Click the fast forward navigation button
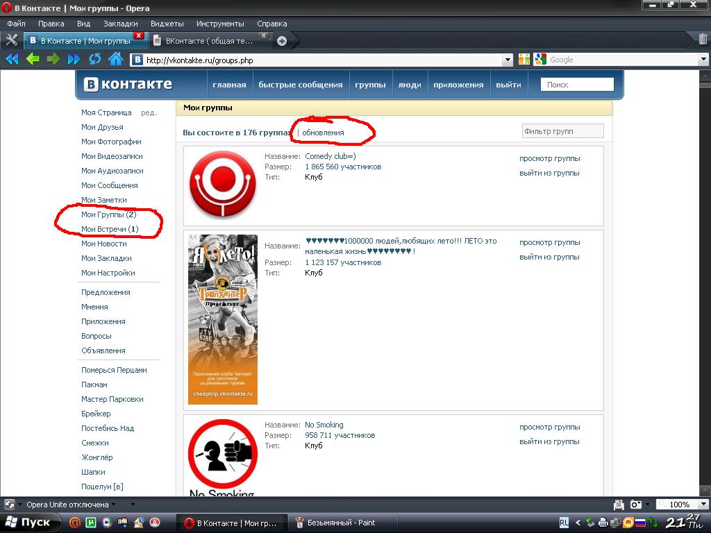This screenshot has height=533, width=711. click(74, 59)
